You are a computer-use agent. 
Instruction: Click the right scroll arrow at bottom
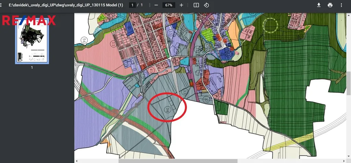click(x=344, y=161)
